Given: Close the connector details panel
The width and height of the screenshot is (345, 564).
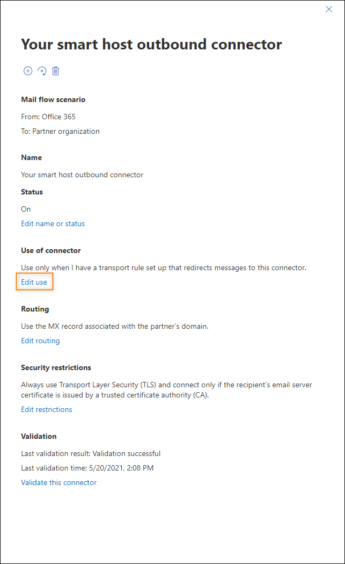Looking at the screenshot, I should pyautogui.click(x=329, y=9).
